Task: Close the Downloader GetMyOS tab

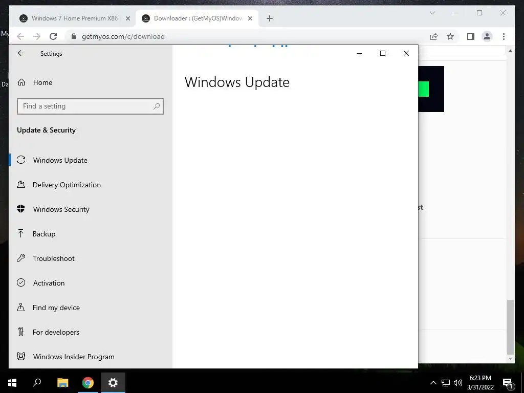Action: [x=250, y=18]
